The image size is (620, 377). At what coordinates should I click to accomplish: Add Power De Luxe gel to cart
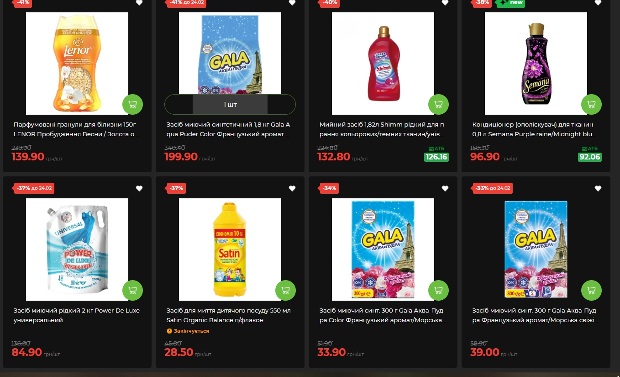pos(132,290)
